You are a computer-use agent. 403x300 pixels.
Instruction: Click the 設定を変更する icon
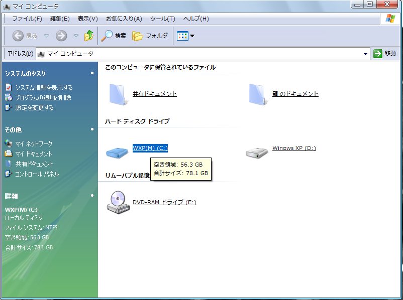click(9, 107)
